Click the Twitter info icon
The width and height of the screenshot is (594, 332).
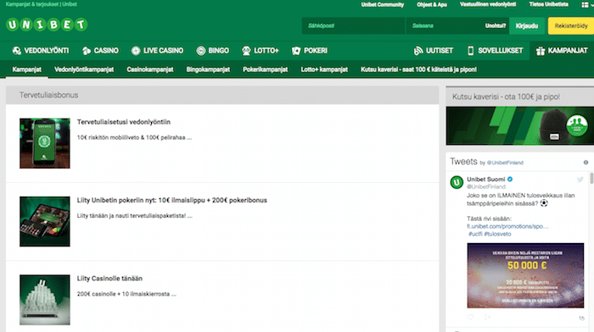click(x=586, y=163)
